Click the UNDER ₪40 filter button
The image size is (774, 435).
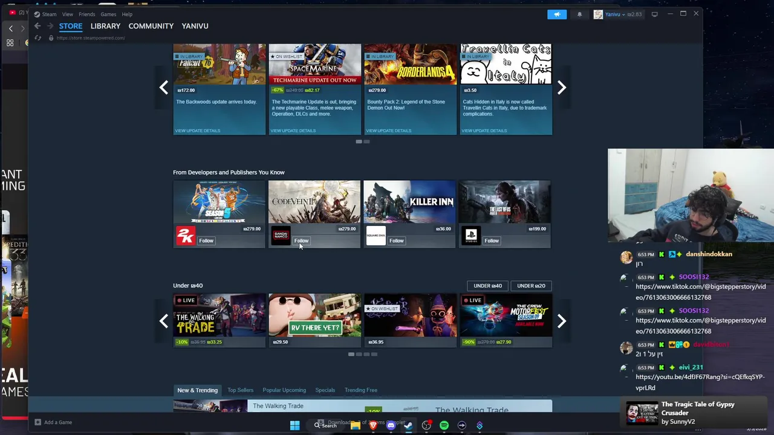488,286
